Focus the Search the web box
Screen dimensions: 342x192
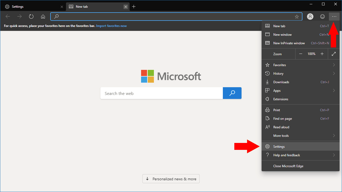[162, 93]
